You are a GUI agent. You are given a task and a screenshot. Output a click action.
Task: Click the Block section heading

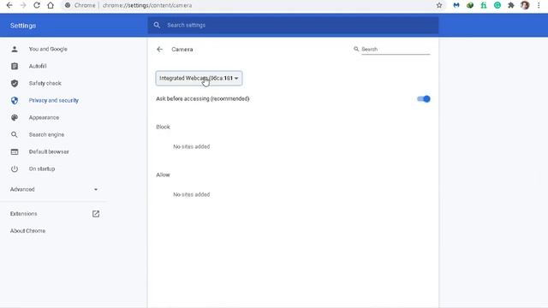pos(163,127)
